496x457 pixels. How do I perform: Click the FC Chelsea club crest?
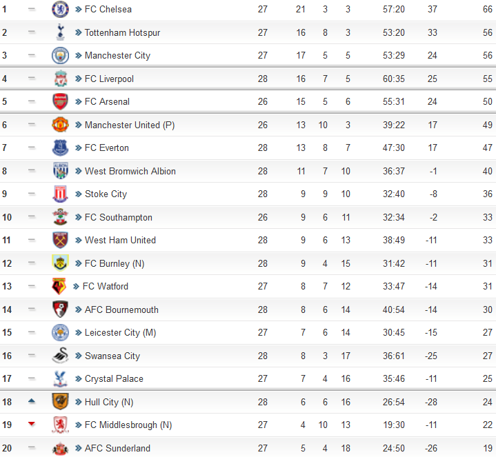tap(60, 9)
